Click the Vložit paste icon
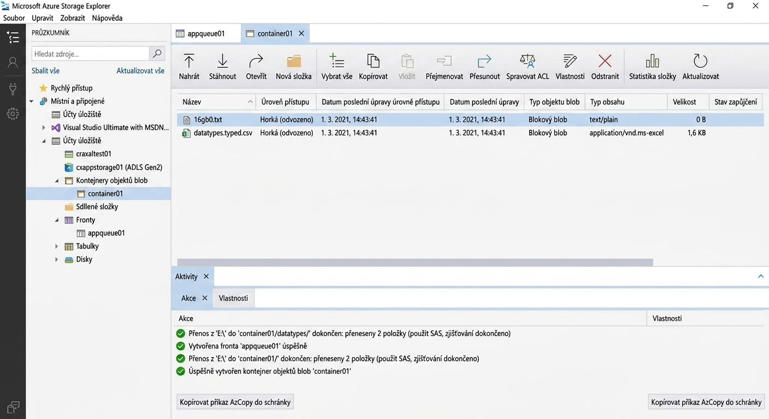 pyautogui.click(x=407, y=61)
